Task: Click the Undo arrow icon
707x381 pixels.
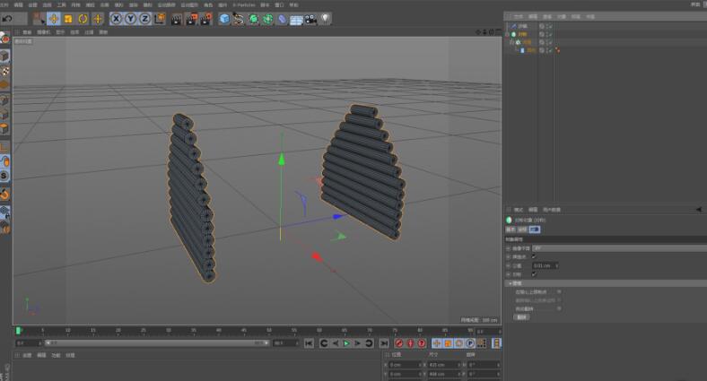Action: tap(7, 18)
